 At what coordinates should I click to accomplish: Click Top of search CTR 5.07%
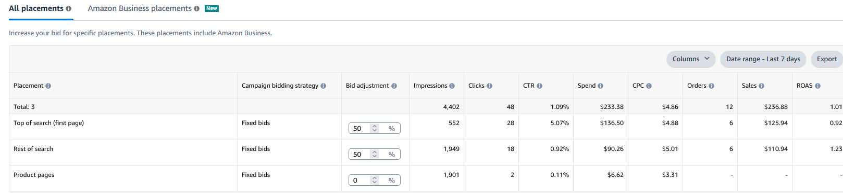pyautogui.click(x=560, y=123)
